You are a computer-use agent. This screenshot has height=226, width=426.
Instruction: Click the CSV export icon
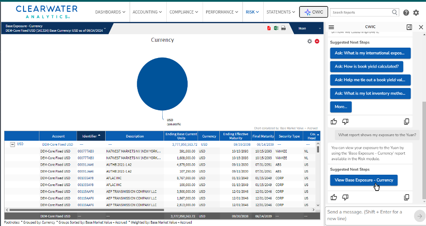coord(283,28)
